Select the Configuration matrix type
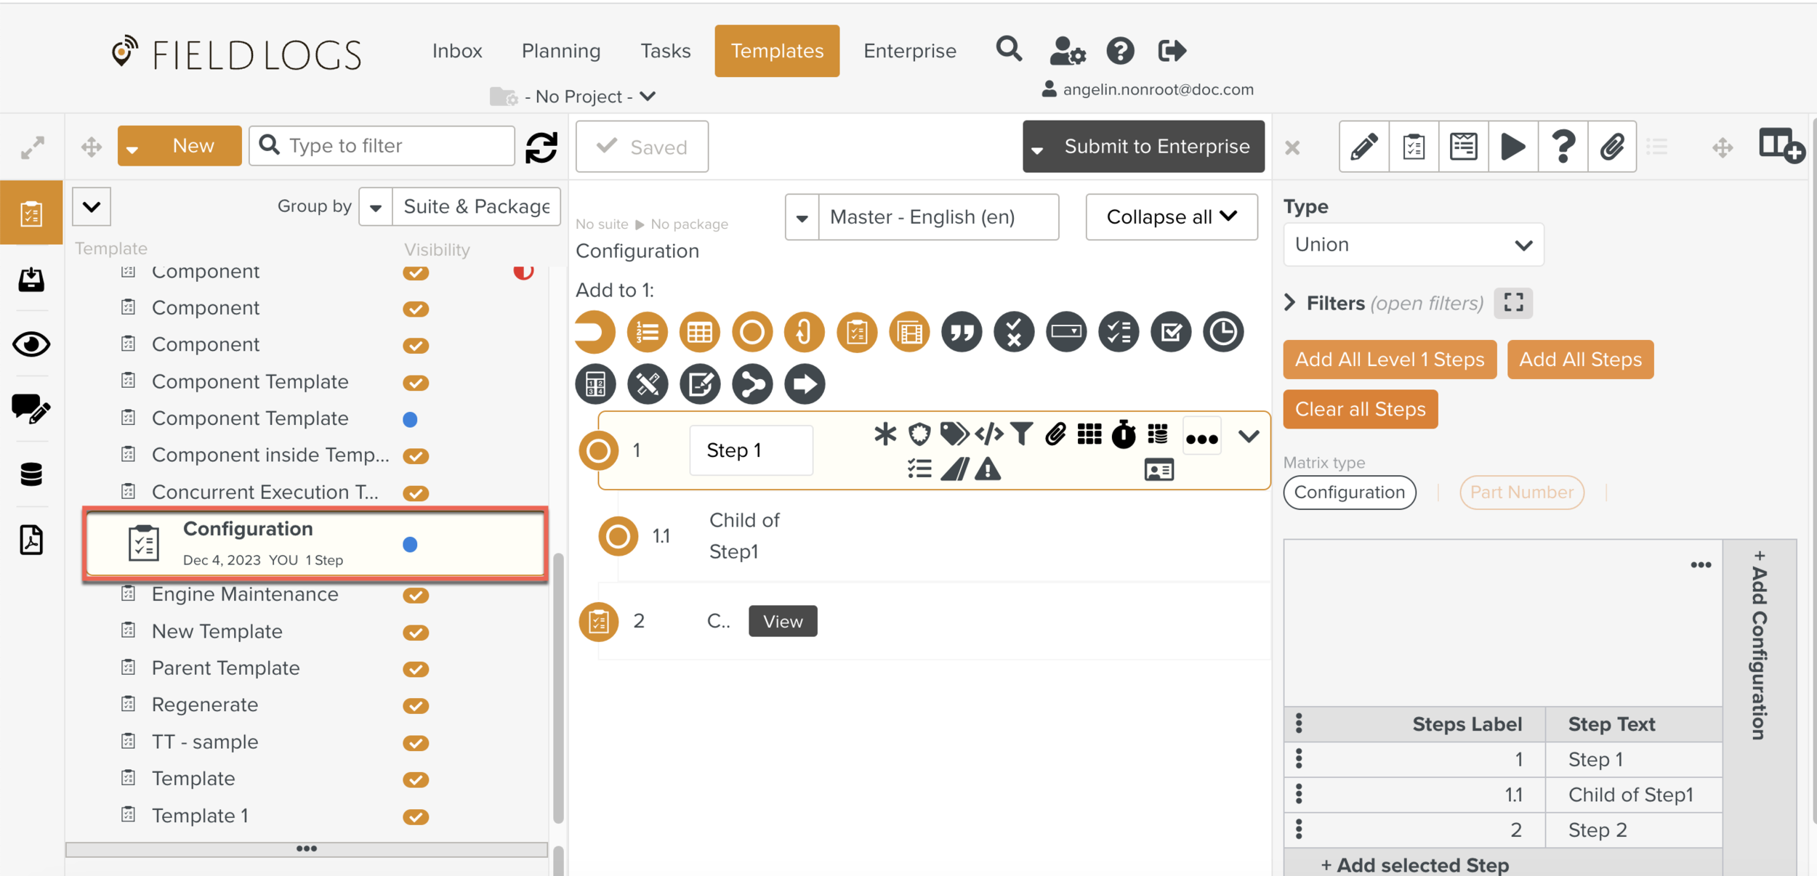Image resolution: width=1817 pixels, height=876 pixels. coord(1350,492)
